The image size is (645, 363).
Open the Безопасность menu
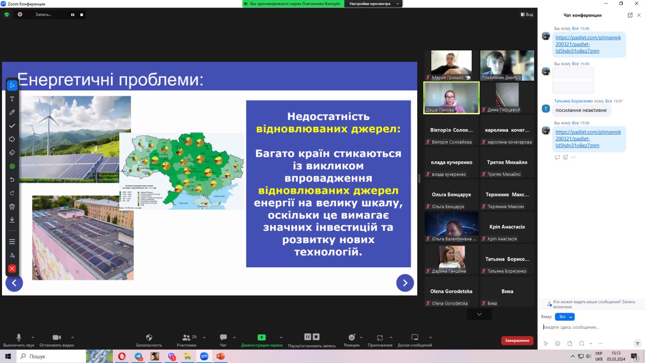click(149, 340)
